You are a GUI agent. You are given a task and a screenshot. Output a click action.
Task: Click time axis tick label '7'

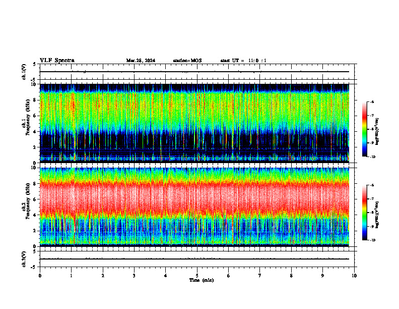coord(260,276)
